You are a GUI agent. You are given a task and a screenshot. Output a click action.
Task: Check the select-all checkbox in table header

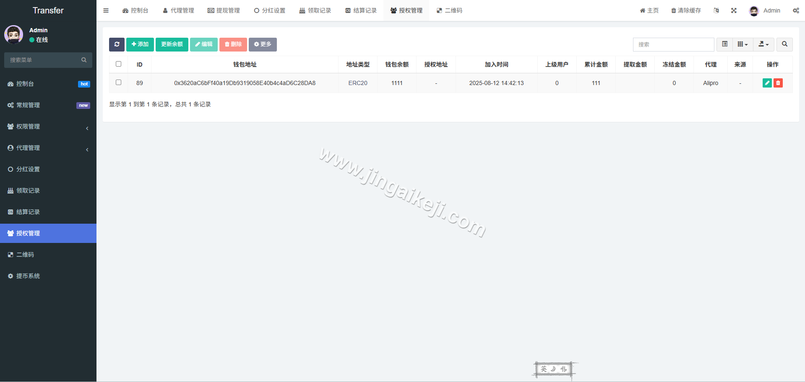pos(118,64)
